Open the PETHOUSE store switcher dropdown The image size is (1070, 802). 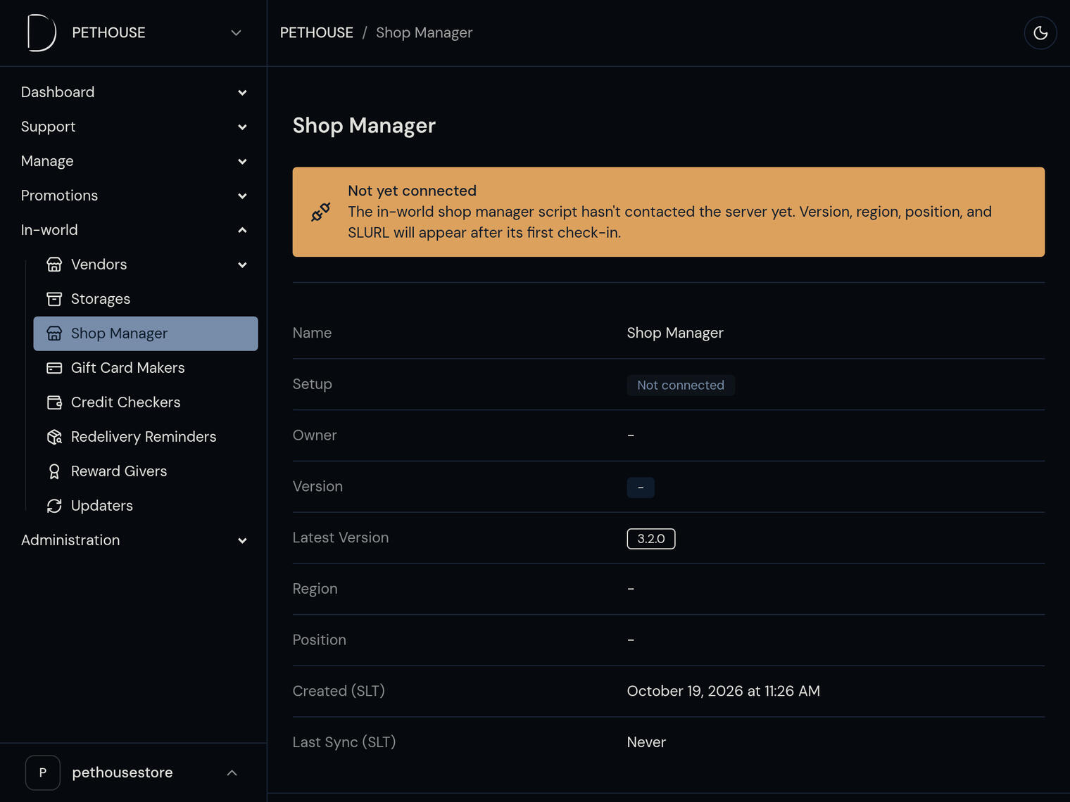tap(134, 33)
